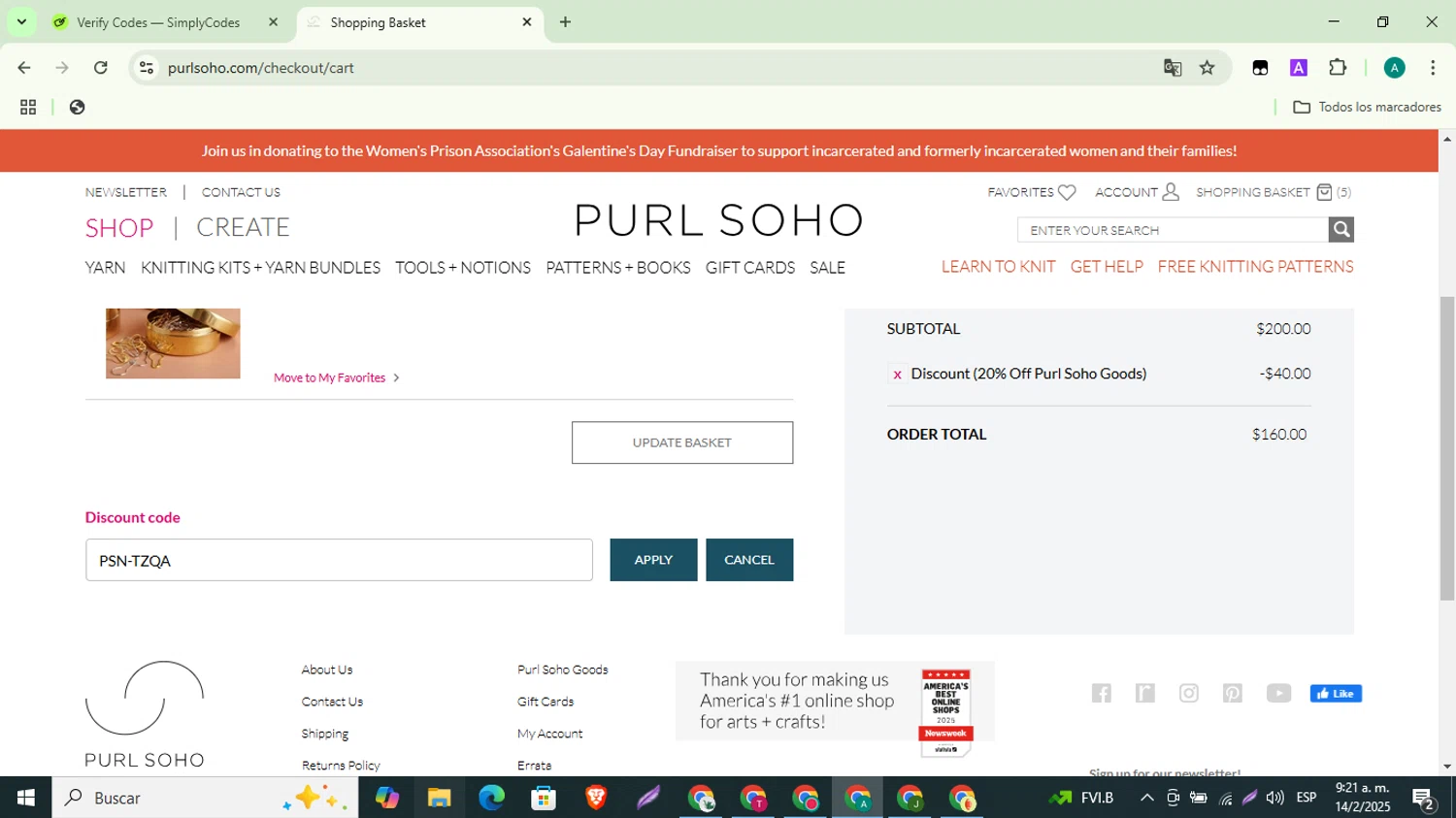Viewport: 1456px width, 818px height.
Task: Click the Galentine's Day Fundraiser banner
Action: 719,151
